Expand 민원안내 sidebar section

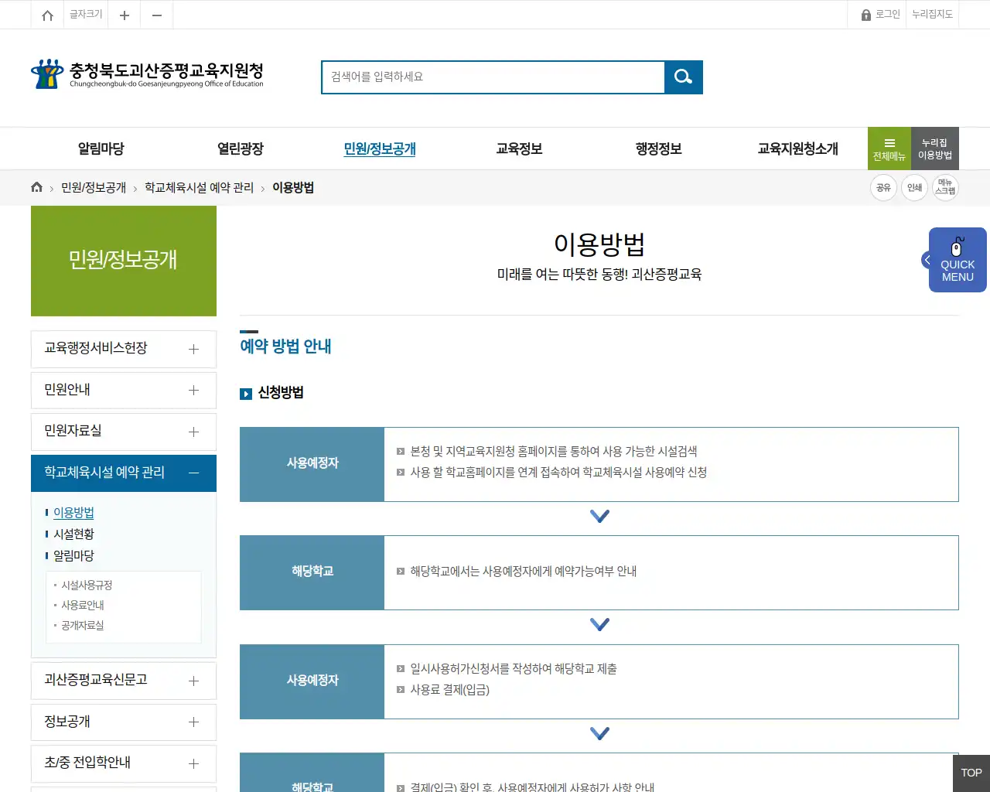pos(124,390)
